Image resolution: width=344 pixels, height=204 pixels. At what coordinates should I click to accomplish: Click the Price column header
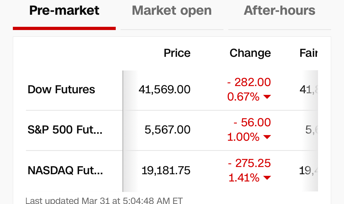(177, 53)
